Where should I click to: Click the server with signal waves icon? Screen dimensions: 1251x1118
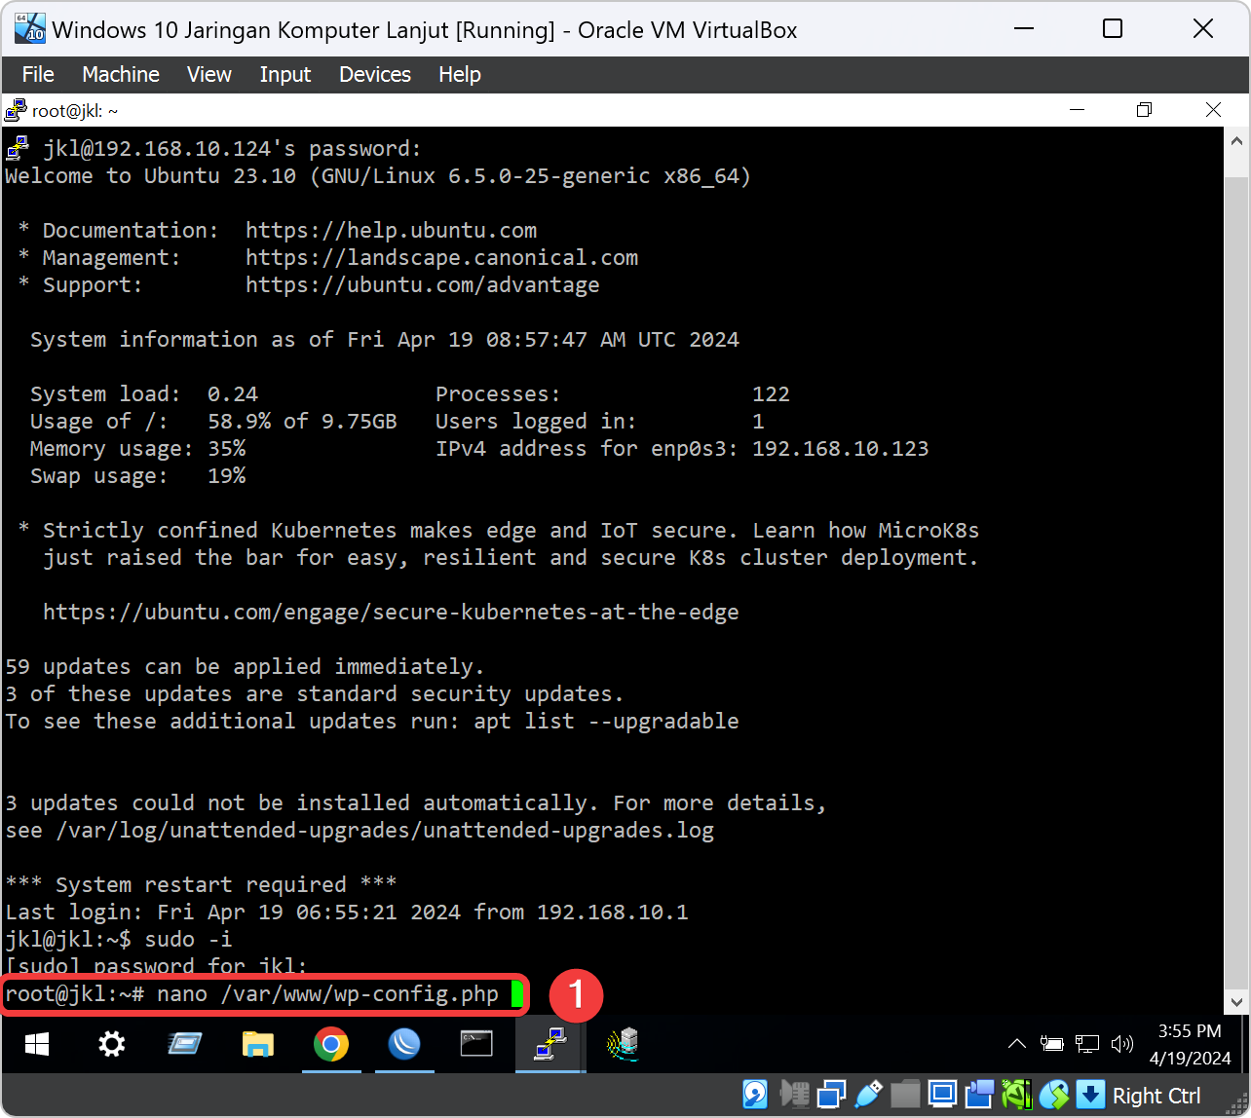tap(623, 1045)
